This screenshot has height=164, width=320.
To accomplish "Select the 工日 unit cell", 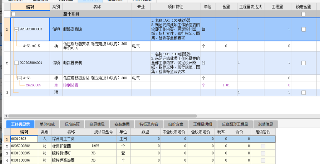I will (123, 139).
